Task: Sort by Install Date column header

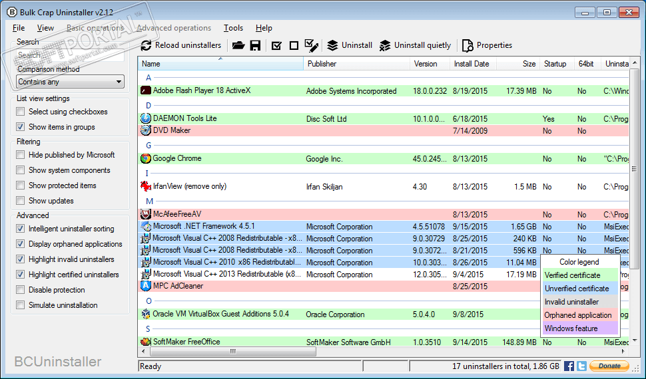Action: 474,64
